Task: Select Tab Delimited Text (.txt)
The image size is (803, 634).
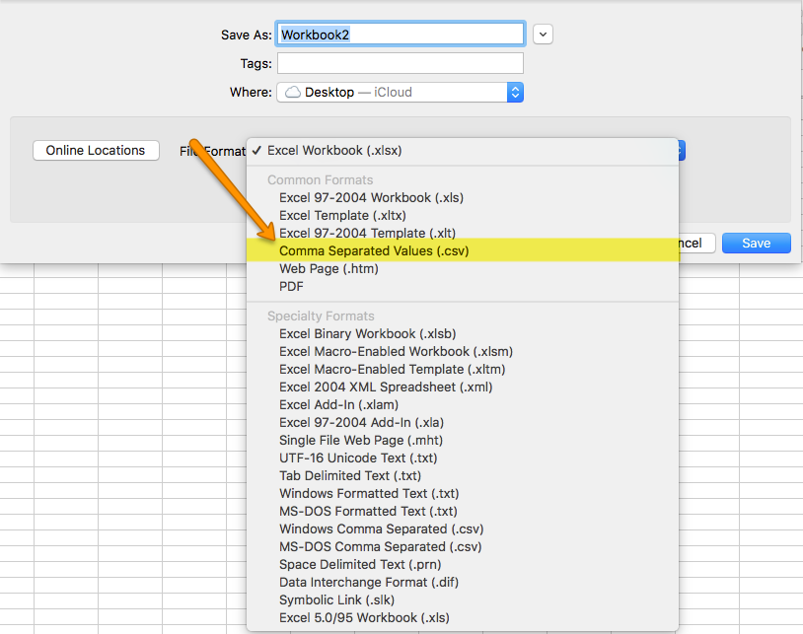Action: click(x=463, y=476)
